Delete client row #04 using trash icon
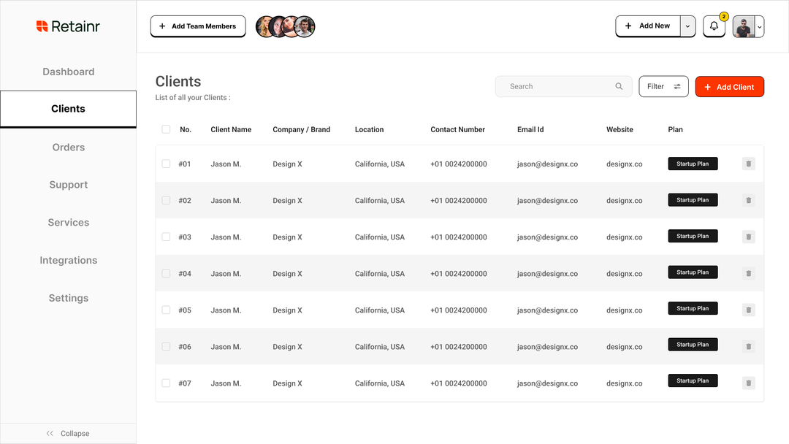 click(x=748, y=273)
